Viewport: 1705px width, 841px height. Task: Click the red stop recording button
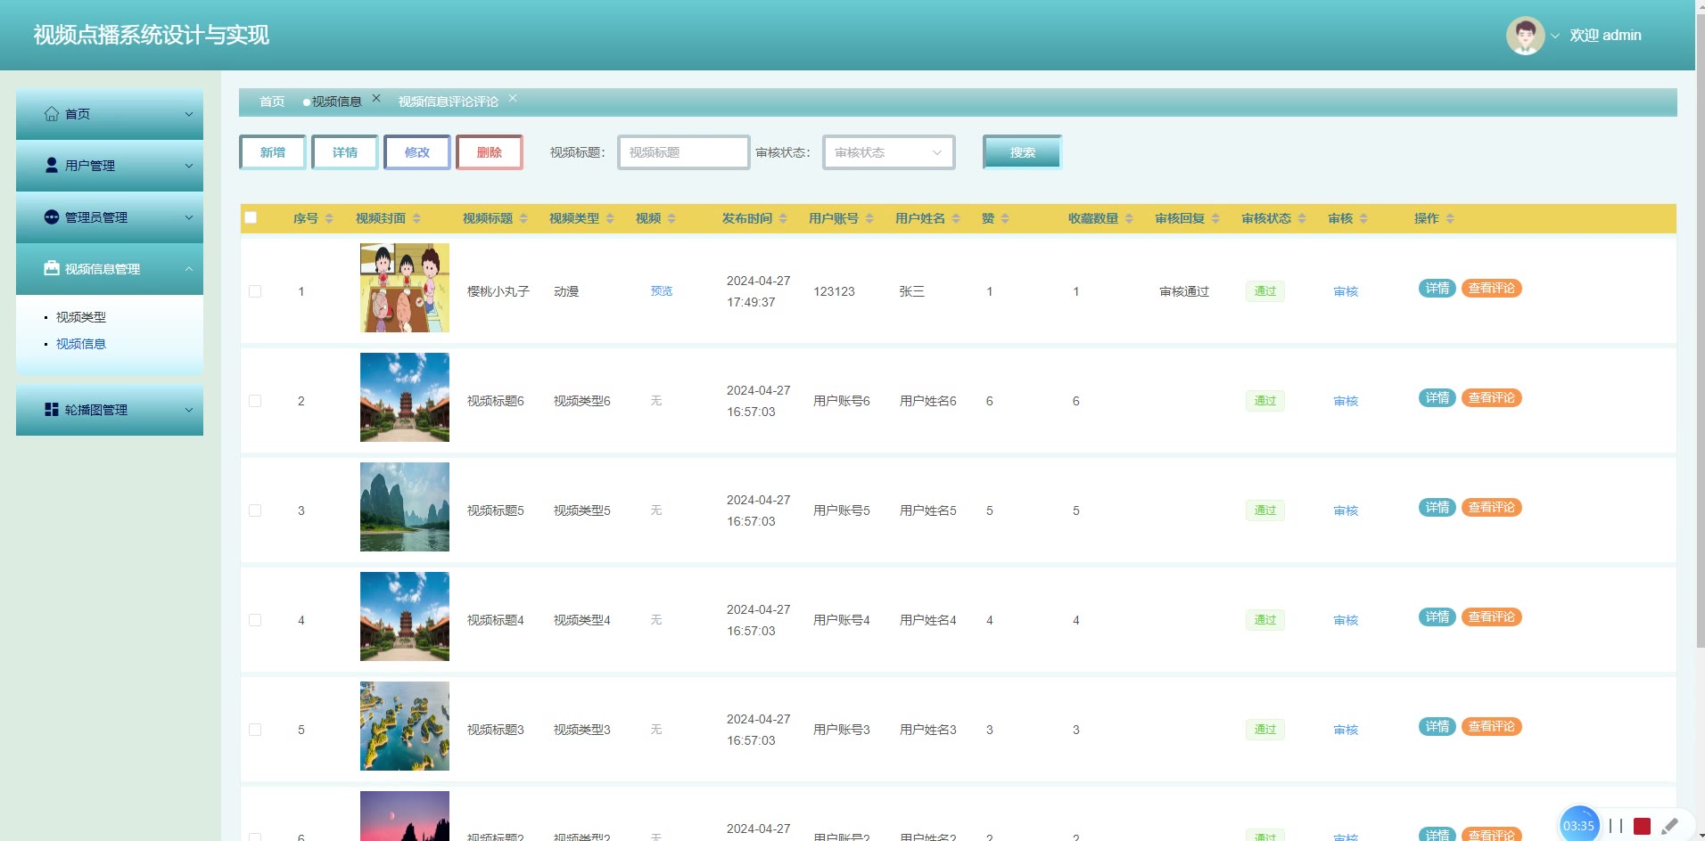[1642, 826]
